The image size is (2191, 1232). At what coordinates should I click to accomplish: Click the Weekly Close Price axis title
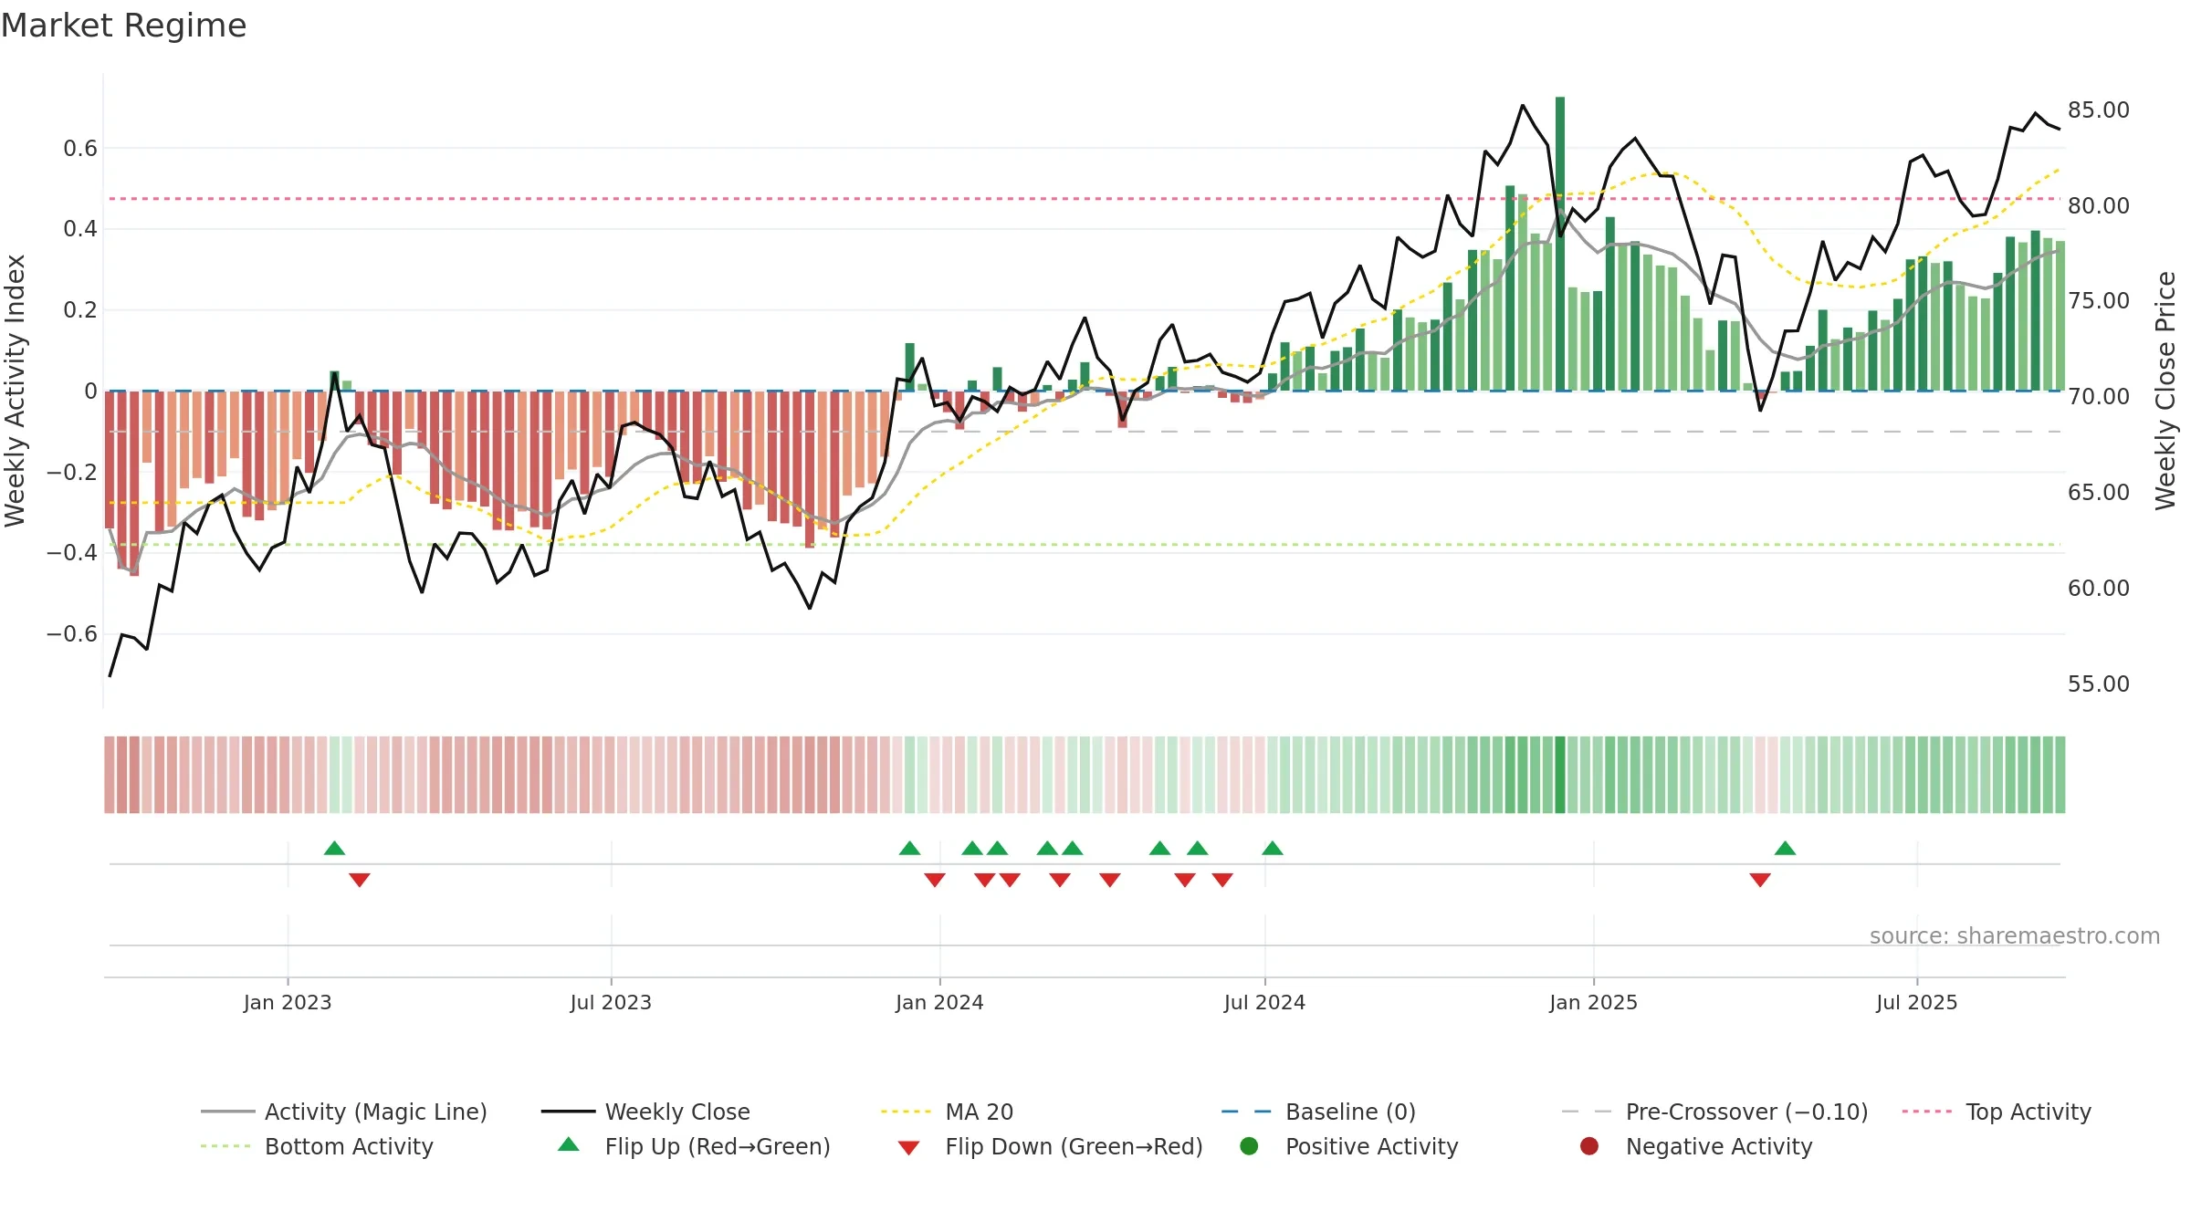tap(2165, 391)
